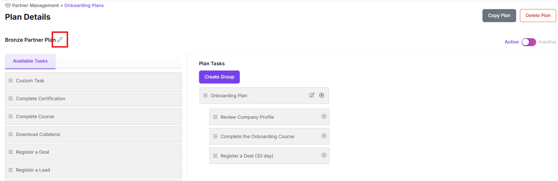
Task: Edit the Onboarding Plan group
Action: click(312, 95)
